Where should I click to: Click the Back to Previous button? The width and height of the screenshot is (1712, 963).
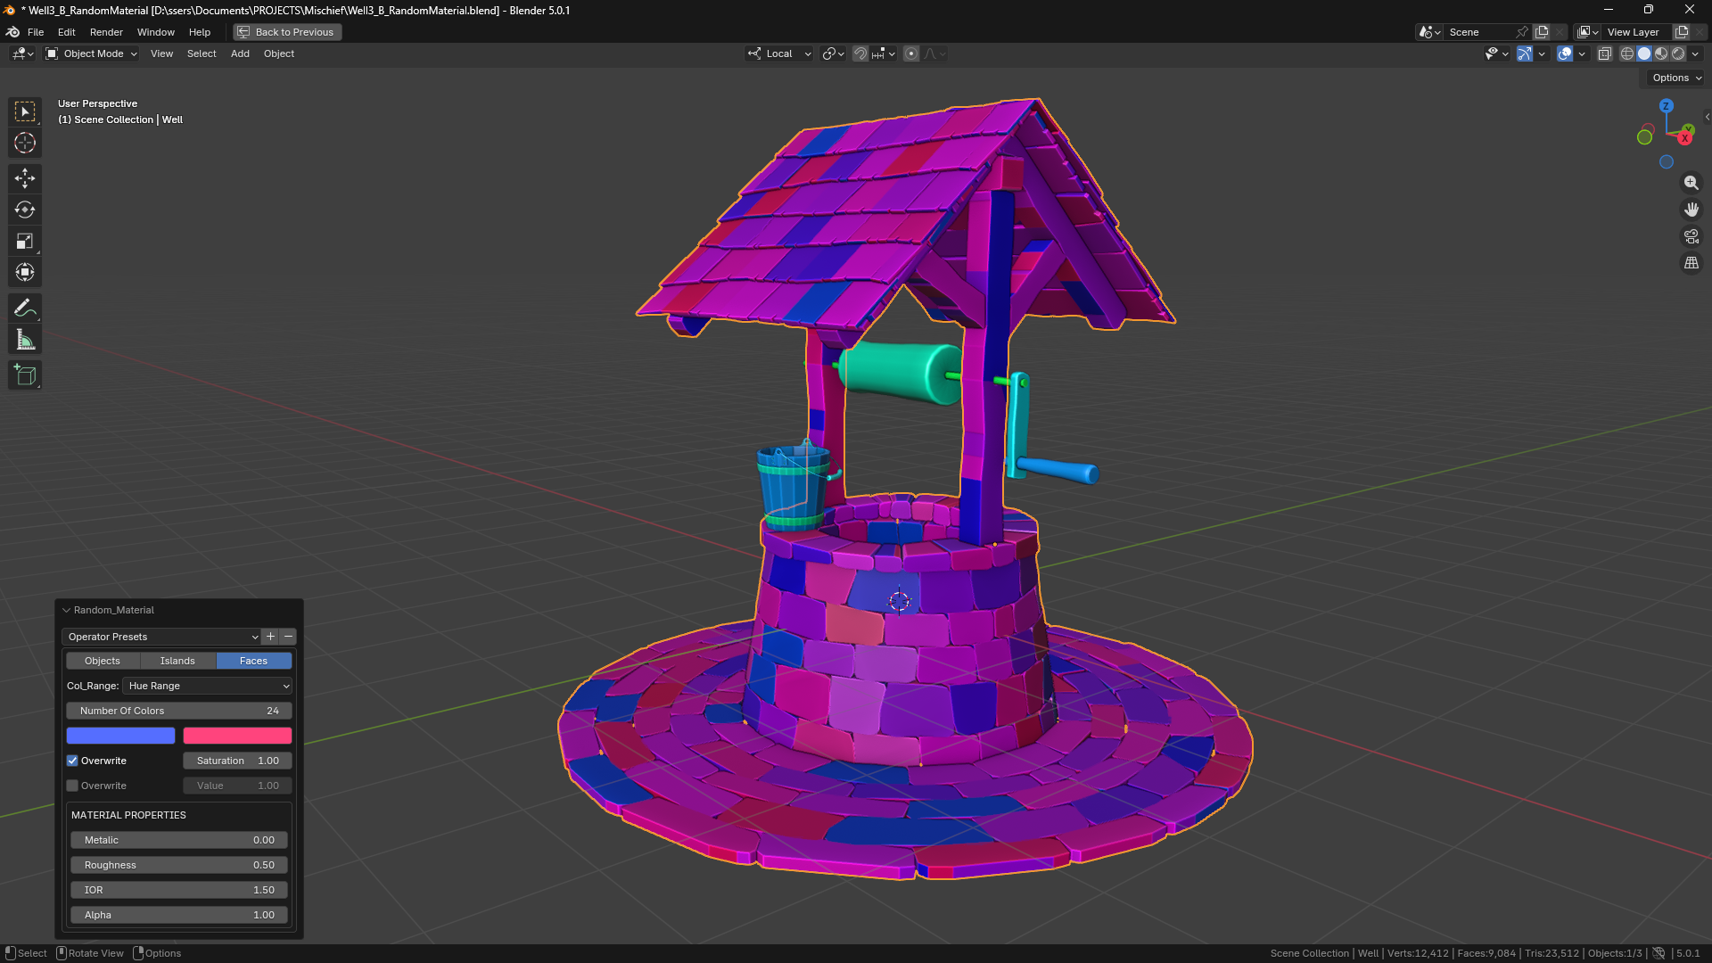[x=287, y=32]
